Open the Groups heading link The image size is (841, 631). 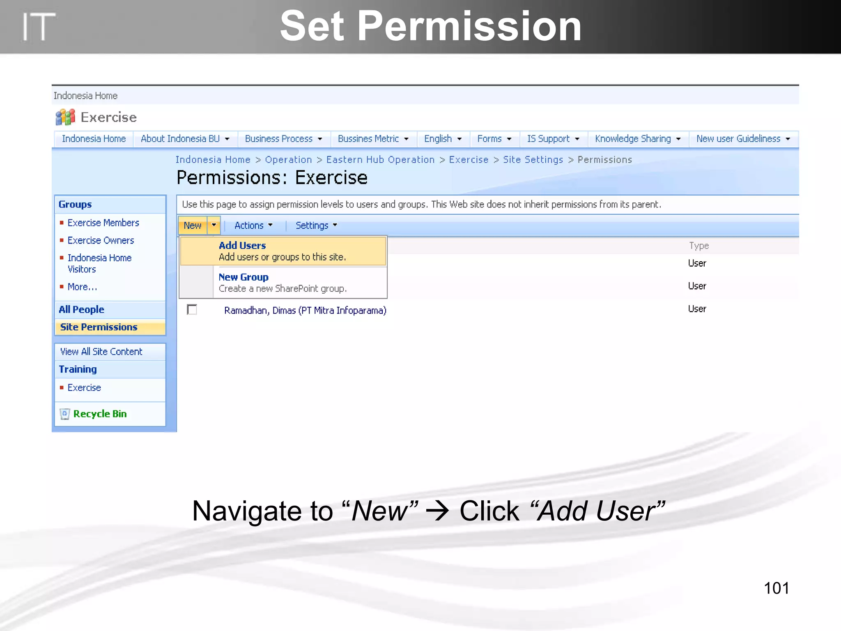[x=75, y=204]
